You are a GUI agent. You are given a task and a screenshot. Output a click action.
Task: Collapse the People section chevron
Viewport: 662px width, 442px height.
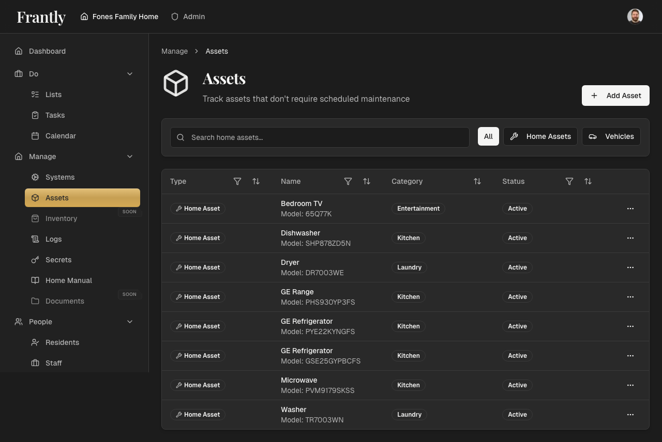pyautogui.click(x=130, y=322)
